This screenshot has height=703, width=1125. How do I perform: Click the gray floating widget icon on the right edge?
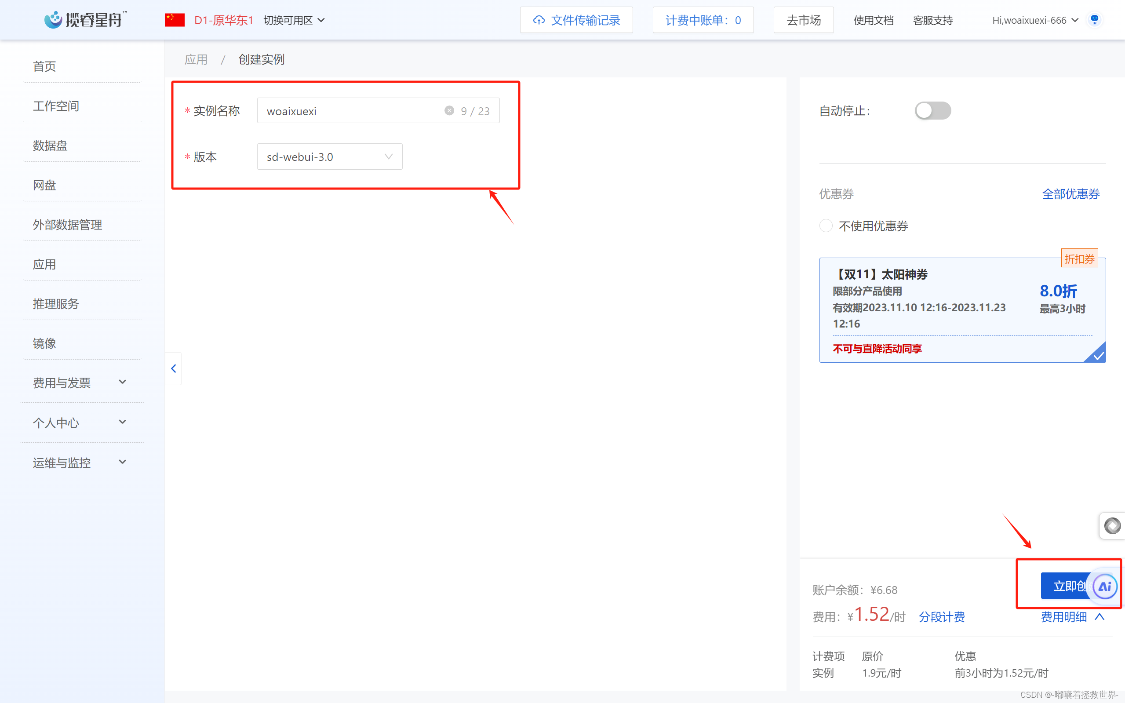[1112, 526]
